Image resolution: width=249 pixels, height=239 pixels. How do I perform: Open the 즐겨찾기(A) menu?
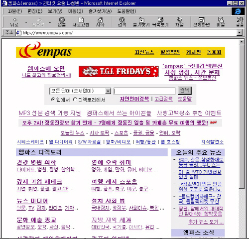click(x=100, y=11)
